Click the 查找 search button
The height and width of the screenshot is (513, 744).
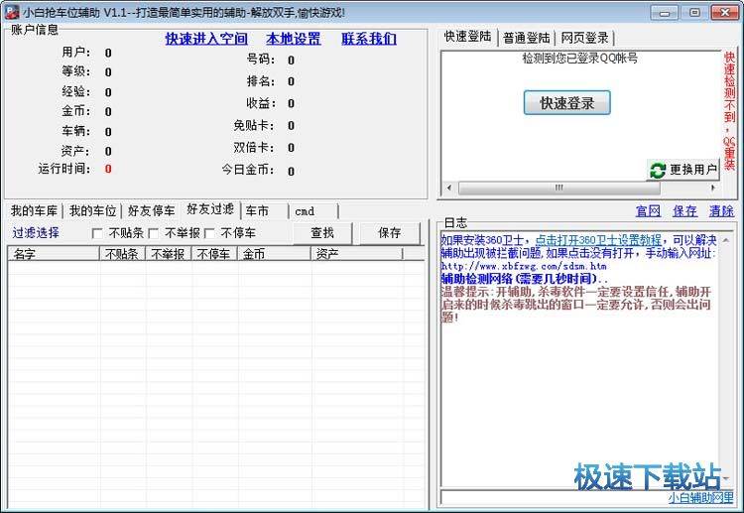point(322,232)
